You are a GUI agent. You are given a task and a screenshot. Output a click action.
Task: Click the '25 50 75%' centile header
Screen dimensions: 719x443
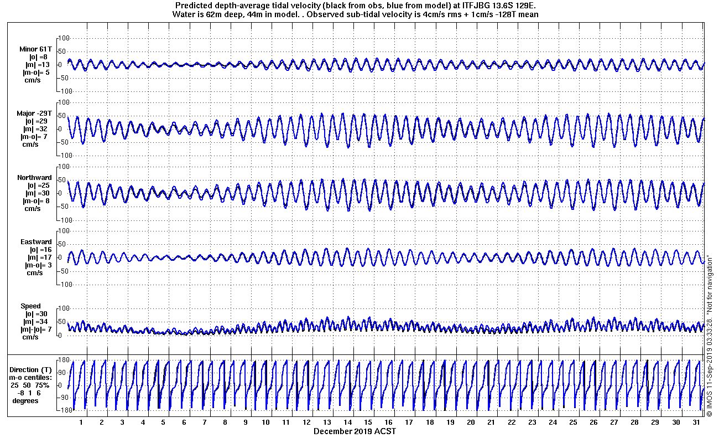coord(30,385)
